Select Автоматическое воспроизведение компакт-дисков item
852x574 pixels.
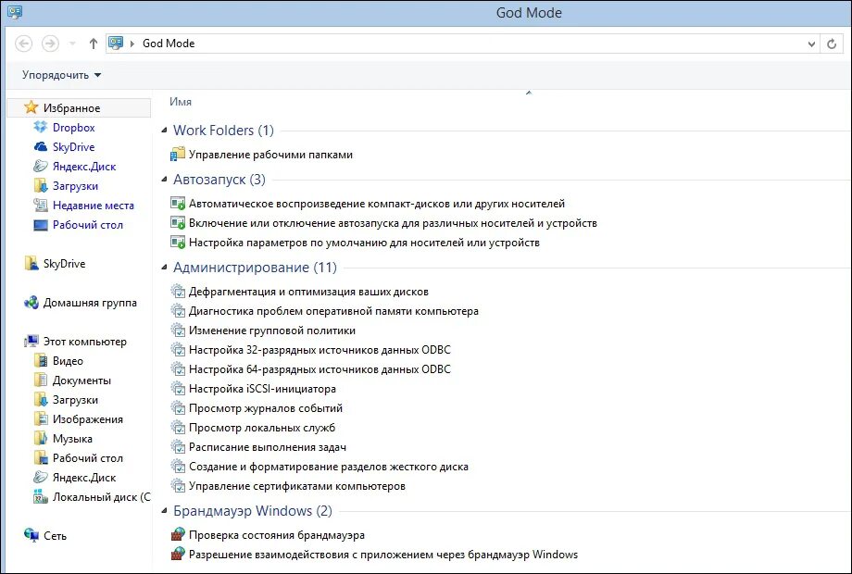[x=377, y=204]
